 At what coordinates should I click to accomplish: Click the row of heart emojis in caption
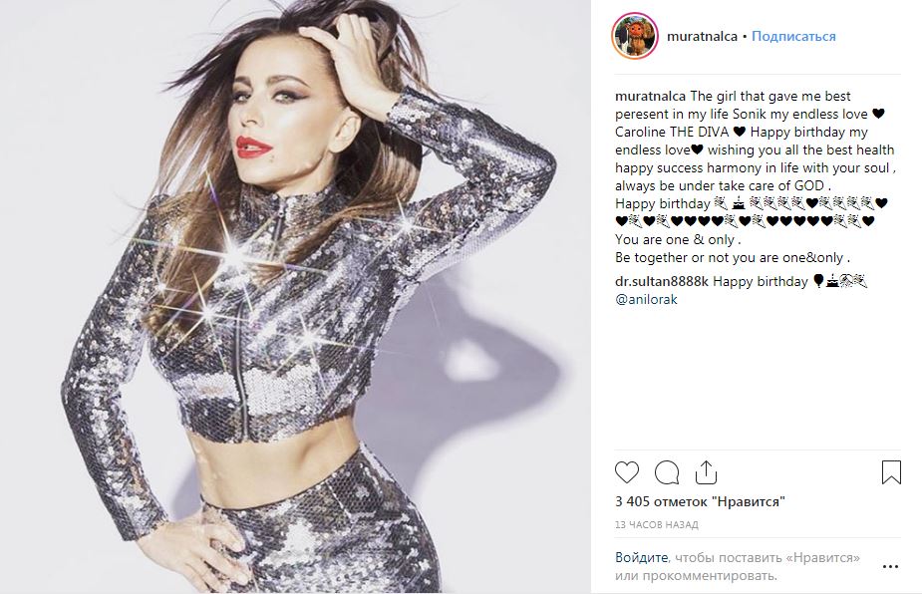pyautogui.click(x=745, y=221)
